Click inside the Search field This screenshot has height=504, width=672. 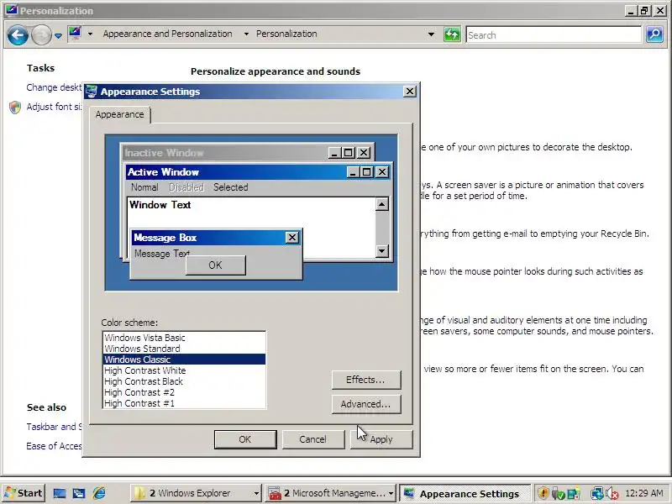point(554,34)
